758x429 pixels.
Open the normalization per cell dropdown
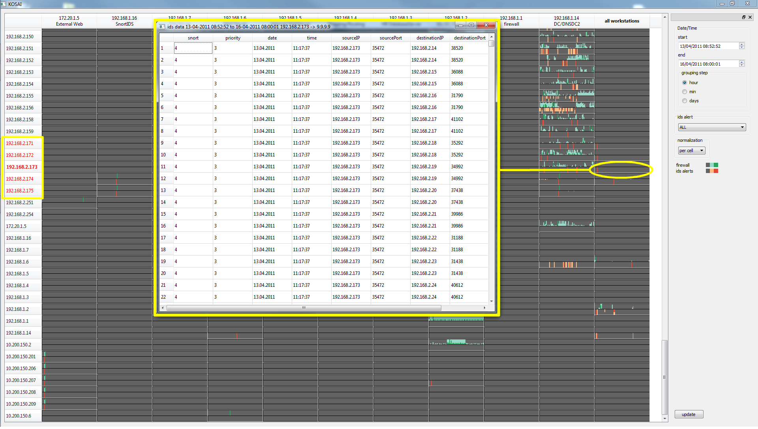pos(692,151)
